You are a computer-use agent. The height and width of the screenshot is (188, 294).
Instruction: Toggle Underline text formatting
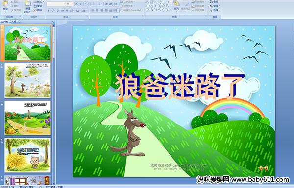[x=57, y=11]
